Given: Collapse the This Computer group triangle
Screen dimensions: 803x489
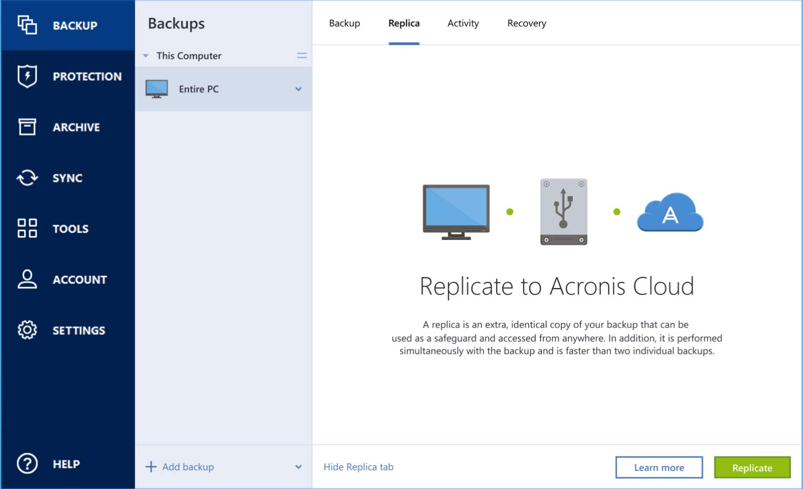Looking at the screenshot, I should tap(146, 56).
